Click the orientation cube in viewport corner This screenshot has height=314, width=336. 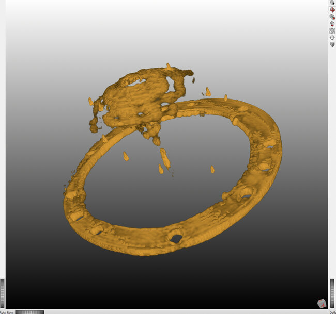[322, 303]
